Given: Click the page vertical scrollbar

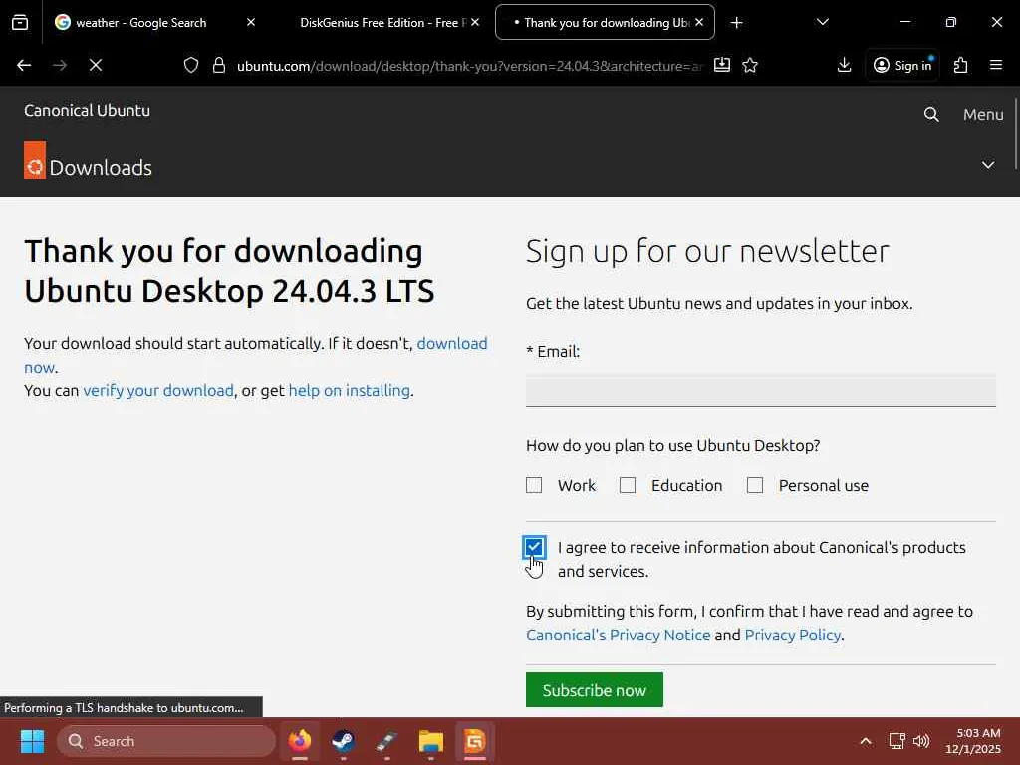Looking at the screenshot, I should 1015,133.
